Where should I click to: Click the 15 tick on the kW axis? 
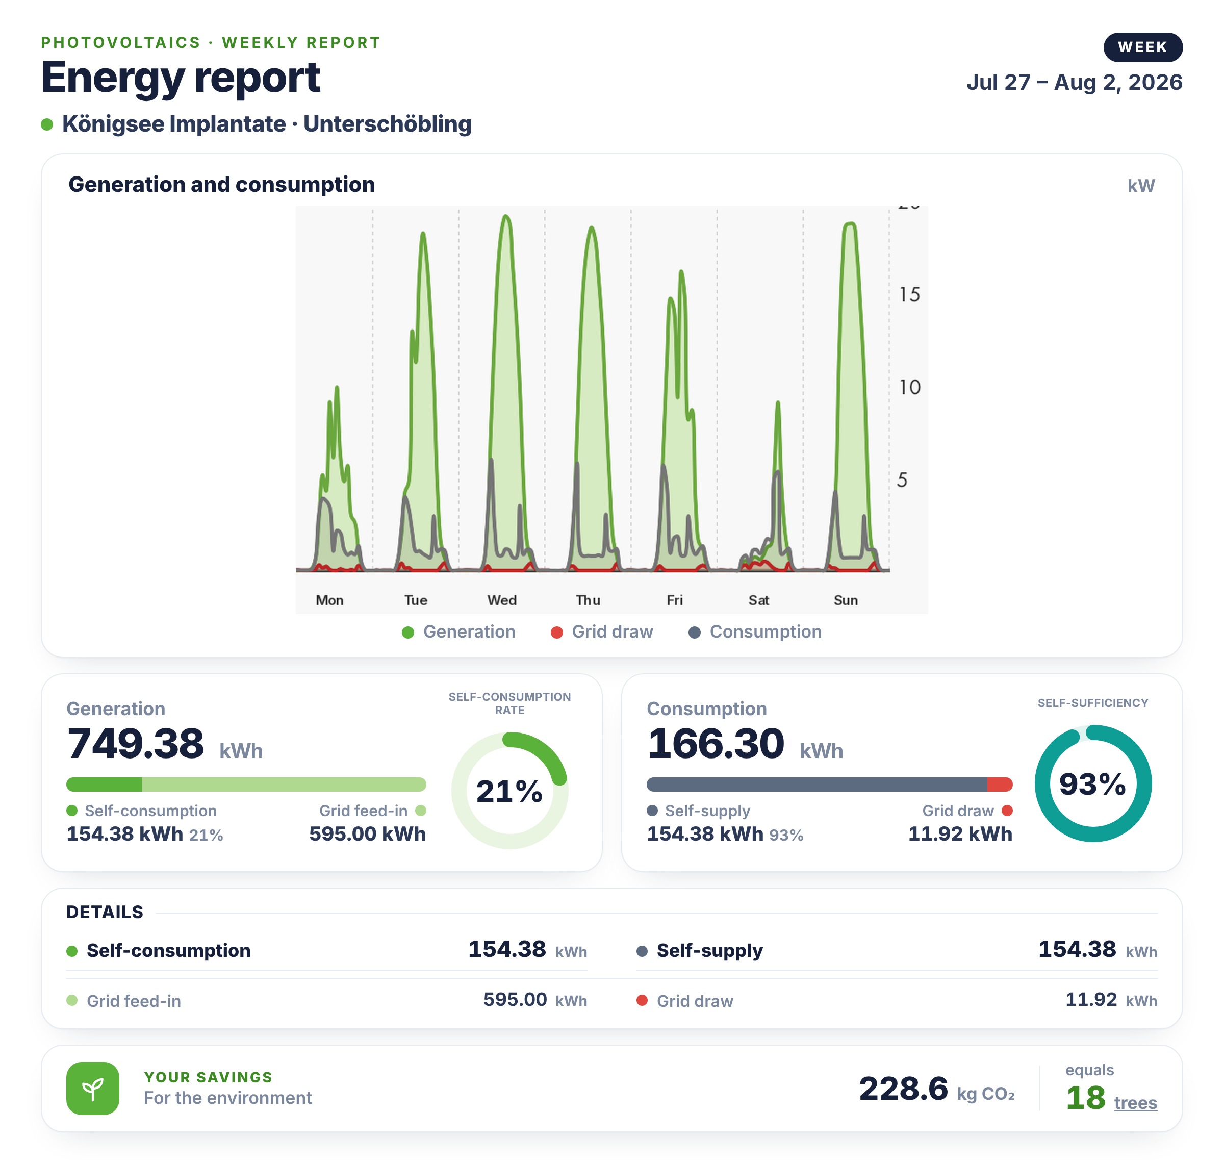pos(909,294)
